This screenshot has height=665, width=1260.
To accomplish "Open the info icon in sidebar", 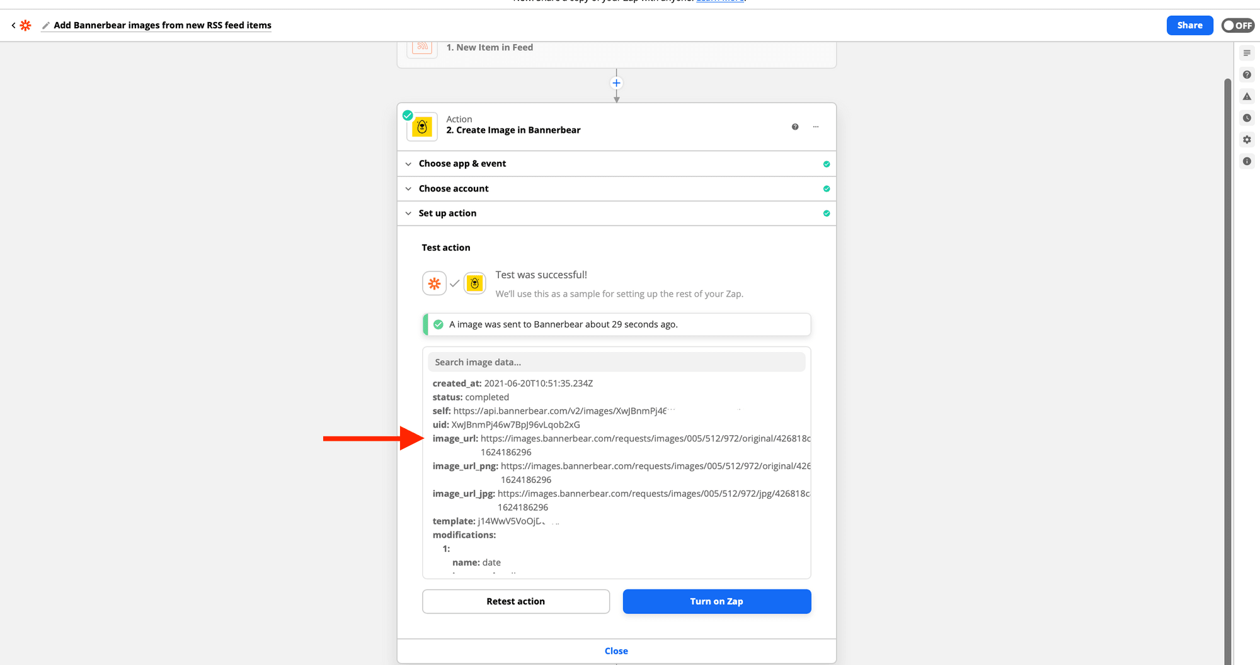I will pos(1247,161).
